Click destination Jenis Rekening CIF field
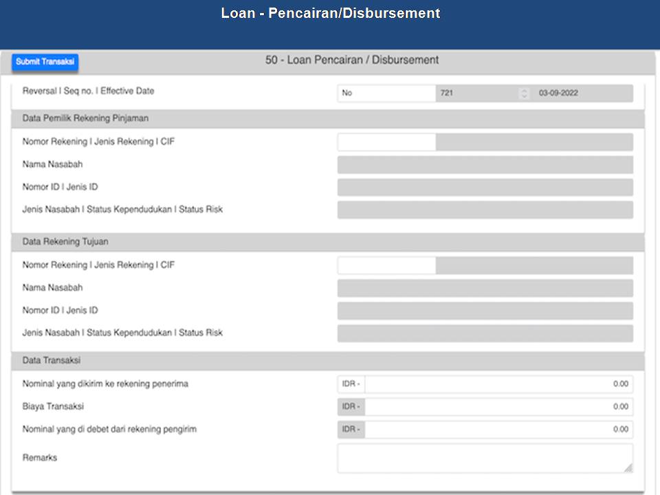This screenshot has width=660, height=495. (x=534, y=265)
